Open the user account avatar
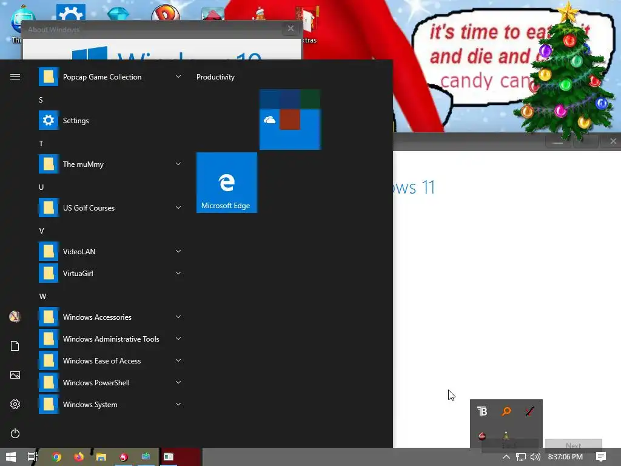The width and height of the screenshot is (621, 466). coord(15,317)
